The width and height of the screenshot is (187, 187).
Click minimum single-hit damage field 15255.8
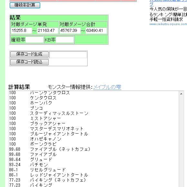22,31
